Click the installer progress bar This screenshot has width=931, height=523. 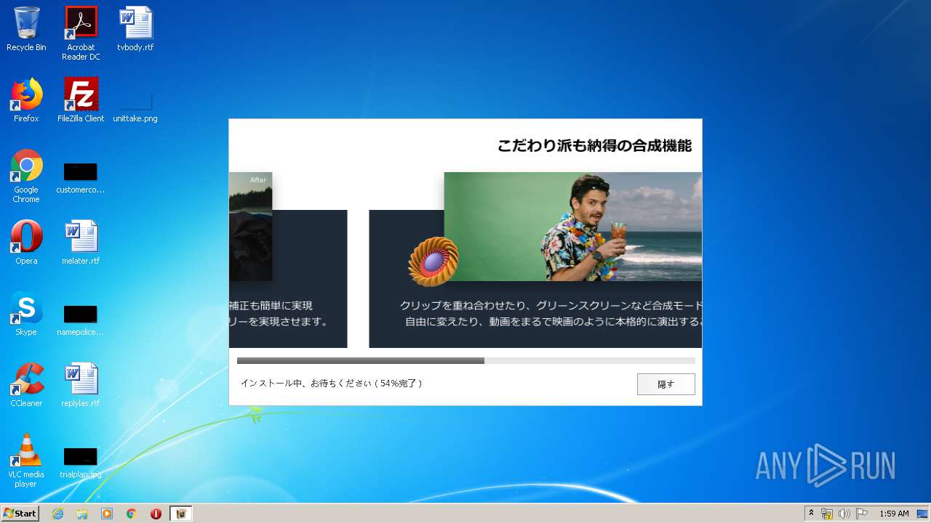[x=465, y=360]
